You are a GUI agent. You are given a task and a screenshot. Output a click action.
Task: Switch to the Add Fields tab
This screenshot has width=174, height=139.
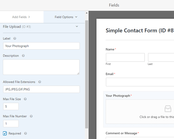tap(22, 17)
